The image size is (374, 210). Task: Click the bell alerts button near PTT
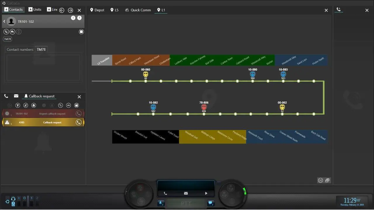(x=160, y=203)
